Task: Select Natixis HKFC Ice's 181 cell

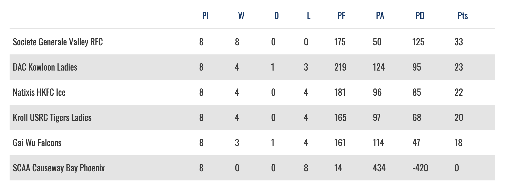Action: pos(340,92)
